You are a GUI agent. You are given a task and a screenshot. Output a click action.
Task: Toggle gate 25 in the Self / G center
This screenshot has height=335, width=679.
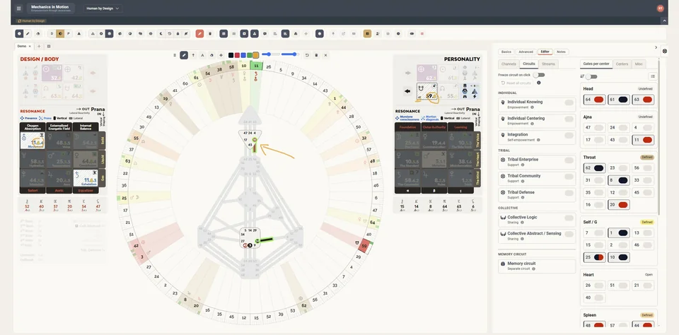tap(594, 257)
